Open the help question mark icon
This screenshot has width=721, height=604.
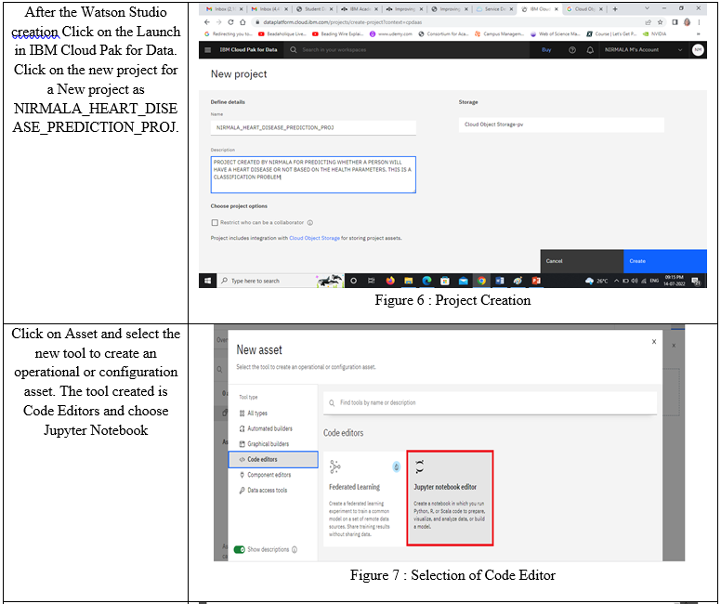pyautogui.click(x=571, y=49)
